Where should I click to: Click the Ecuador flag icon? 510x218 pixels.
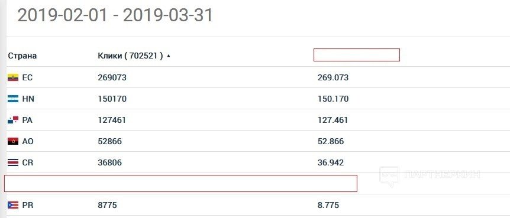click(x=13, y=77)
